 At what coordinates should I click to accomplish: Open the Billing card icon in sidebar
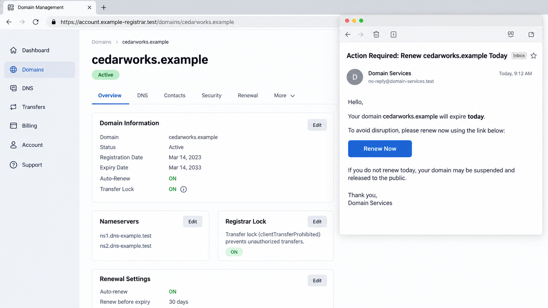[x=13, y=126]
